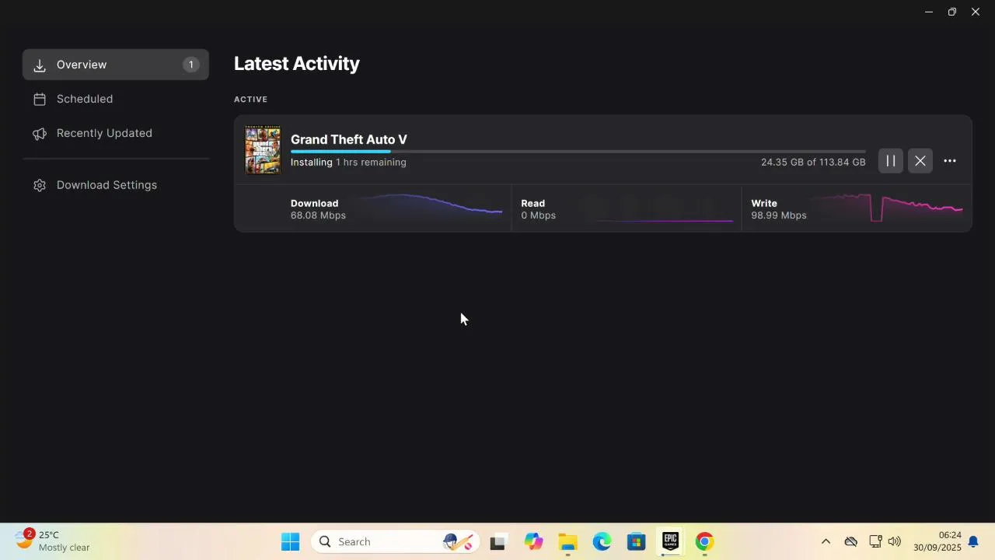Open the clock showing 06:24
995x560 pixels.
pyautogui.click(x=937, y=541)
